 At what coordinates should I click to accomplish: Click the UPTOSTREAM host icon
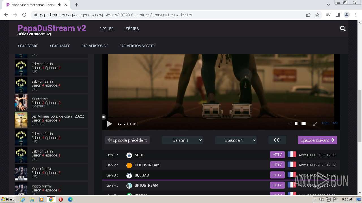(129, 186)
